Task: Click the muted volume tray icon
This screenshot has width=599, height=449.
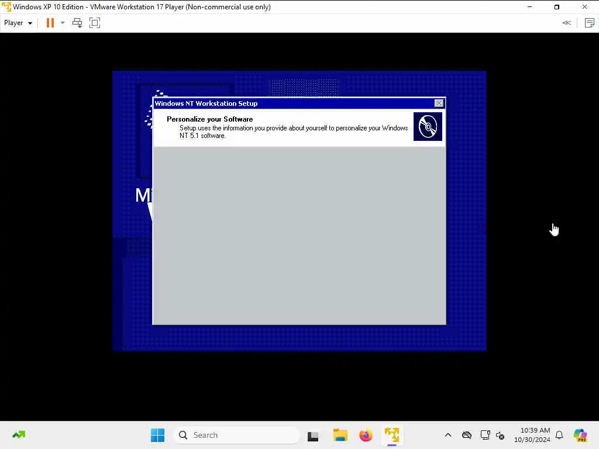Action: [500, 435]
